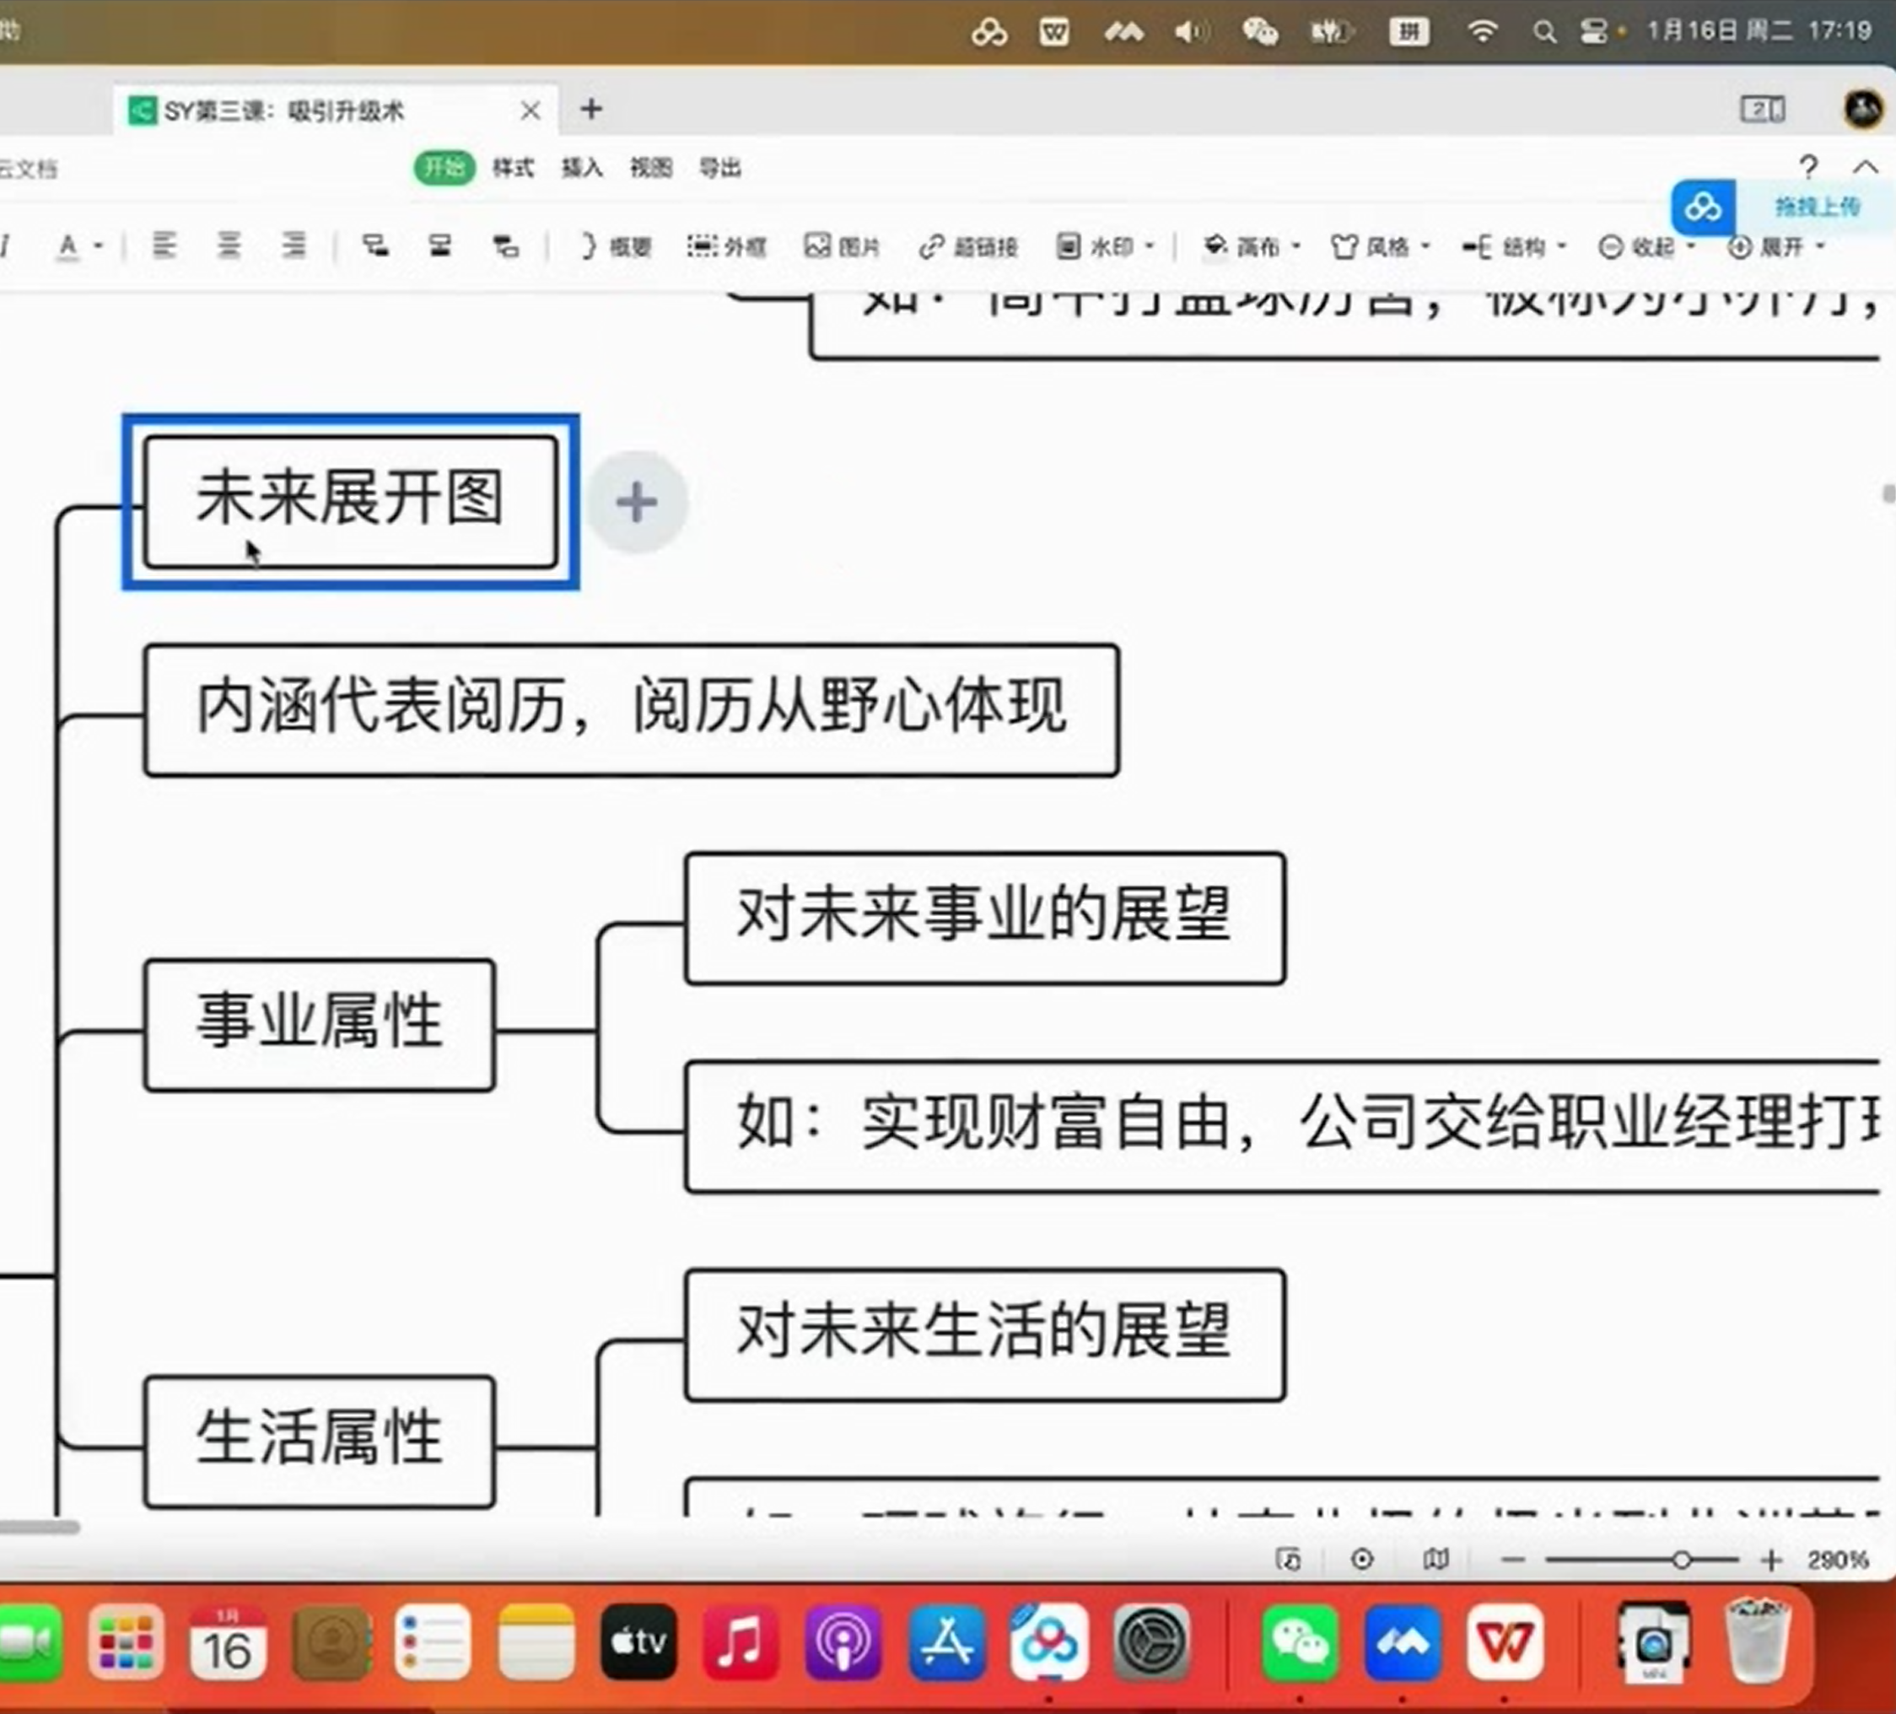The height and width of the screenshot is (1714, 1896).
Task: Click the 概要 summary bracket icon
Action: tap(616, 246)
